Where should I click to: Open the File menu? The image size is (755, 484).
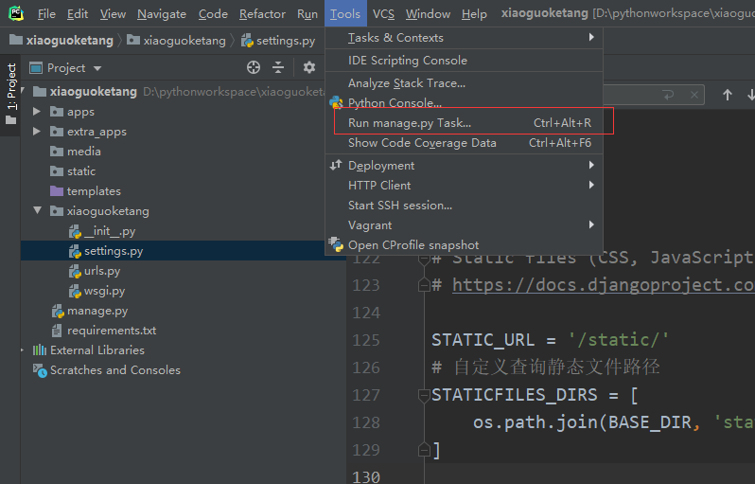[x=46, y=14]
